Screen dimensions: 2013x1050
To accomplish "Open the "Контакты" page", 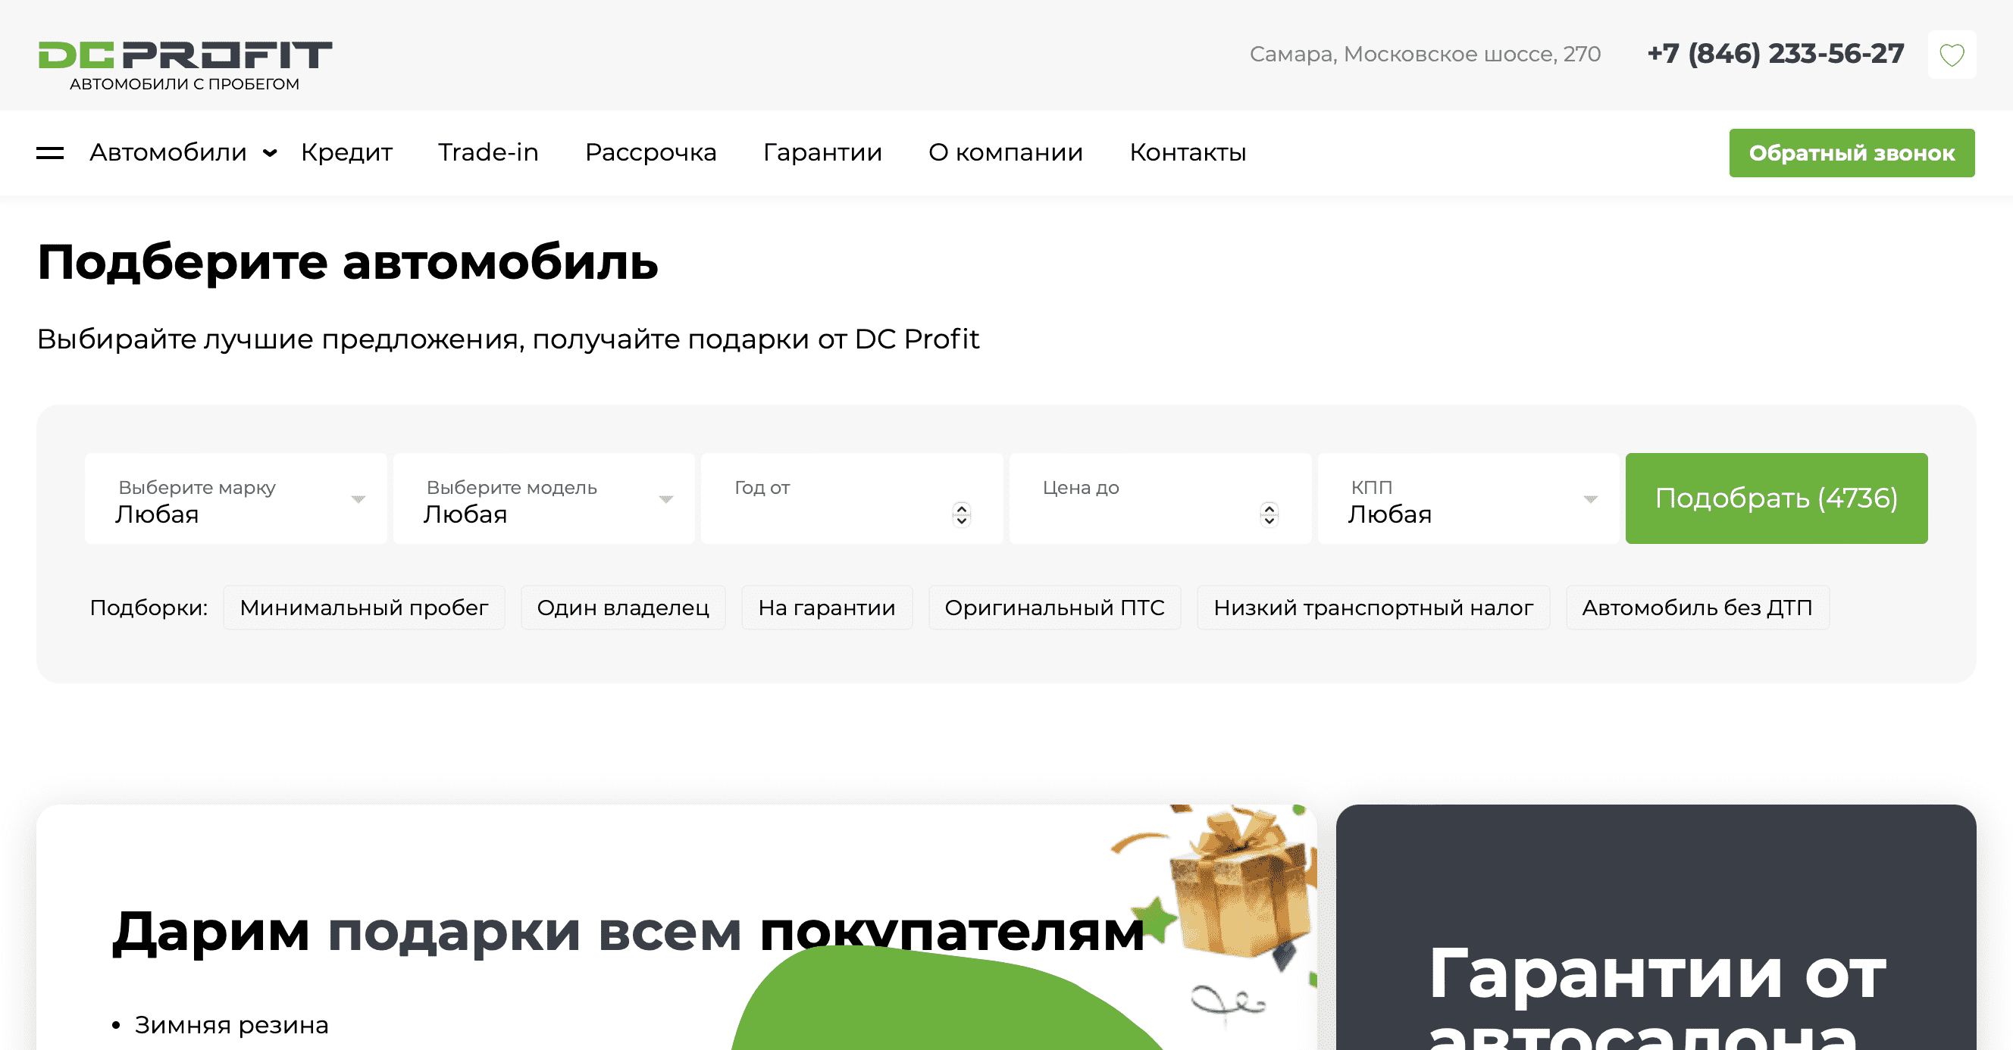I will tap(1188, 152).
